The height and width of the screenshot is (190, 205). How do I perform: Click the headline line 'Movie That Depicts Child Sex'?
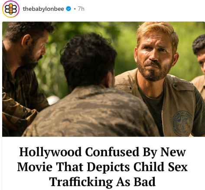click(102, 167)
